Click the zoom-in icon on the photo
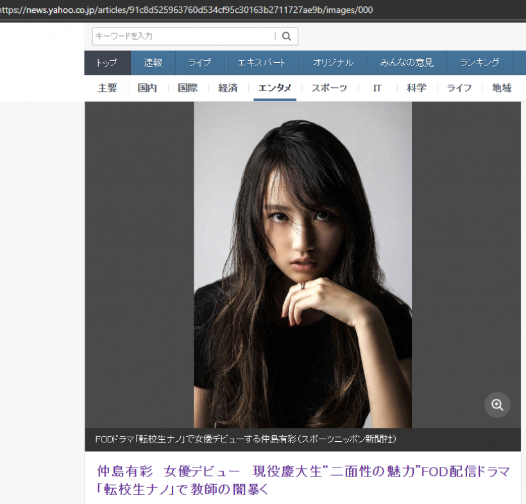The width and height of the screenshot is (526, 504). point(497,405)
